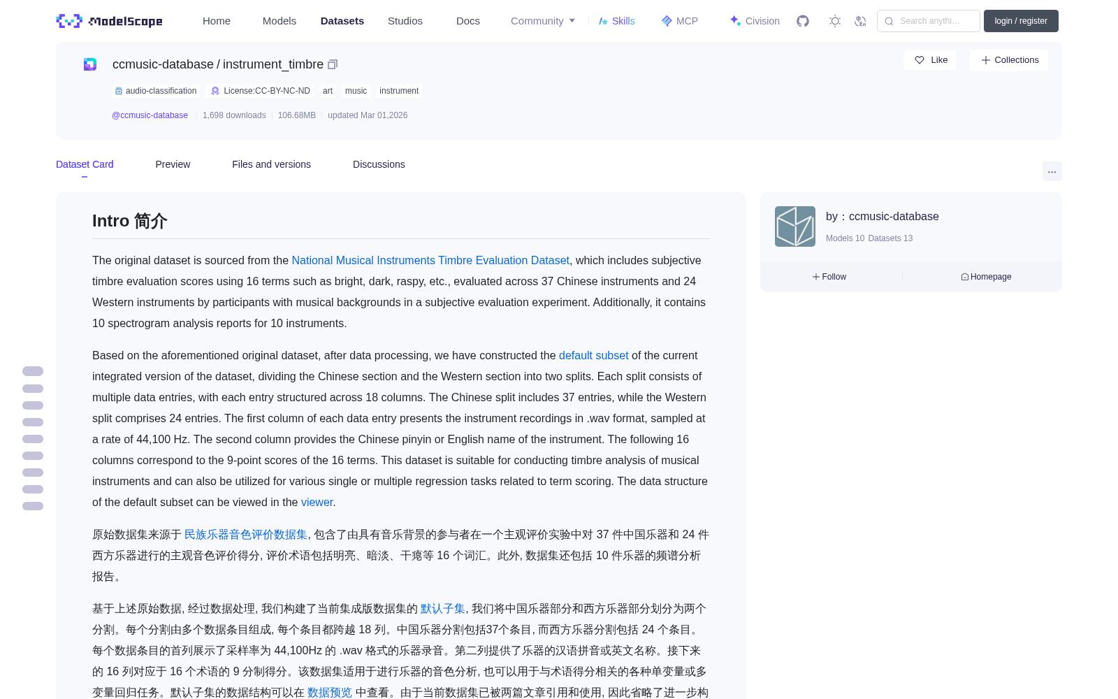Open the Models menu item
This screenshot has width=1118, height=699.
[279, 21]
